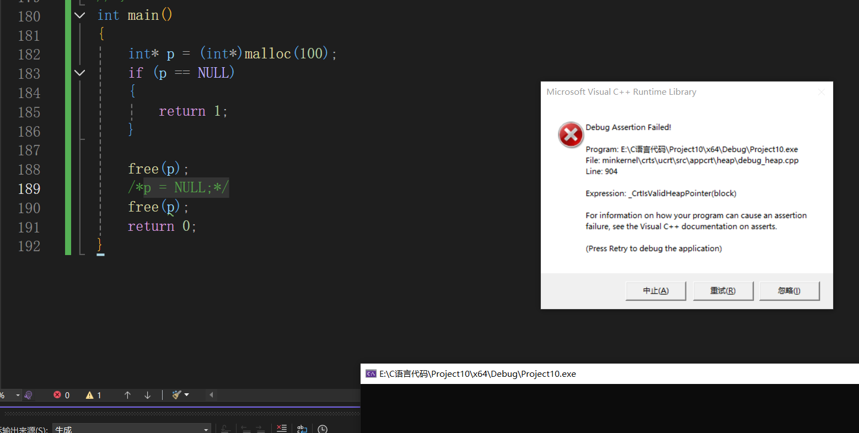
Task: Click line number 189 in gutter
Action: point(29,189)
